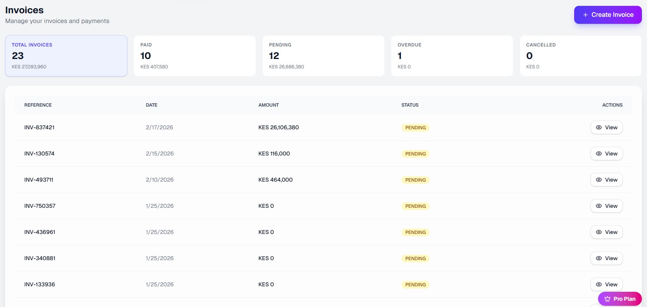Show the Overdue invoices card
The height and width of the screenshot is (307, 647).
pos(452,56)
